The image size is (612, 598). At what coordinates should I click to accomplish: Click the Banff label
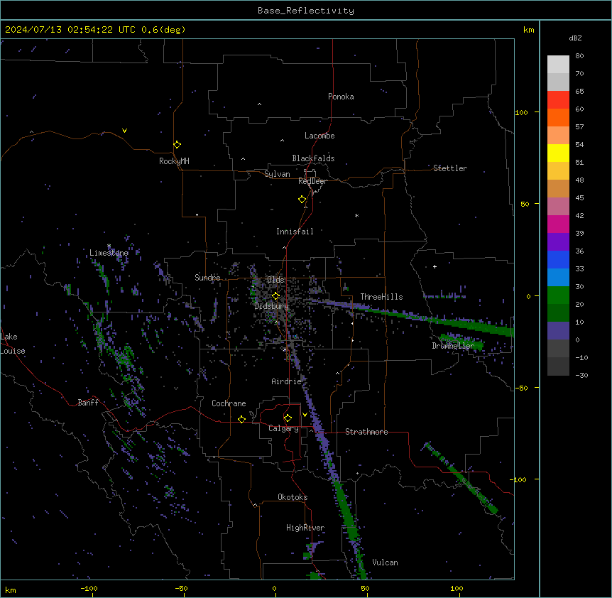coord(88,403)
